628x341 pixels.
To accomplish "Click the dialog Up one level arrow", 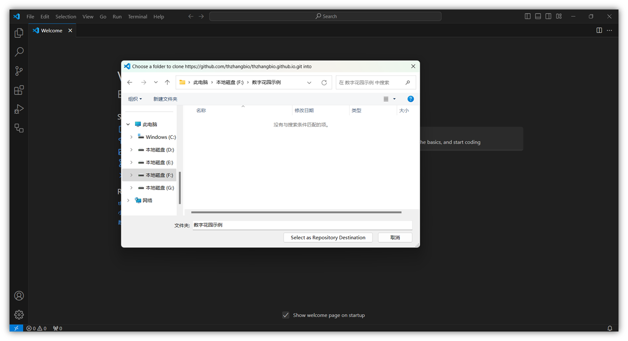I will click(167, 82).
